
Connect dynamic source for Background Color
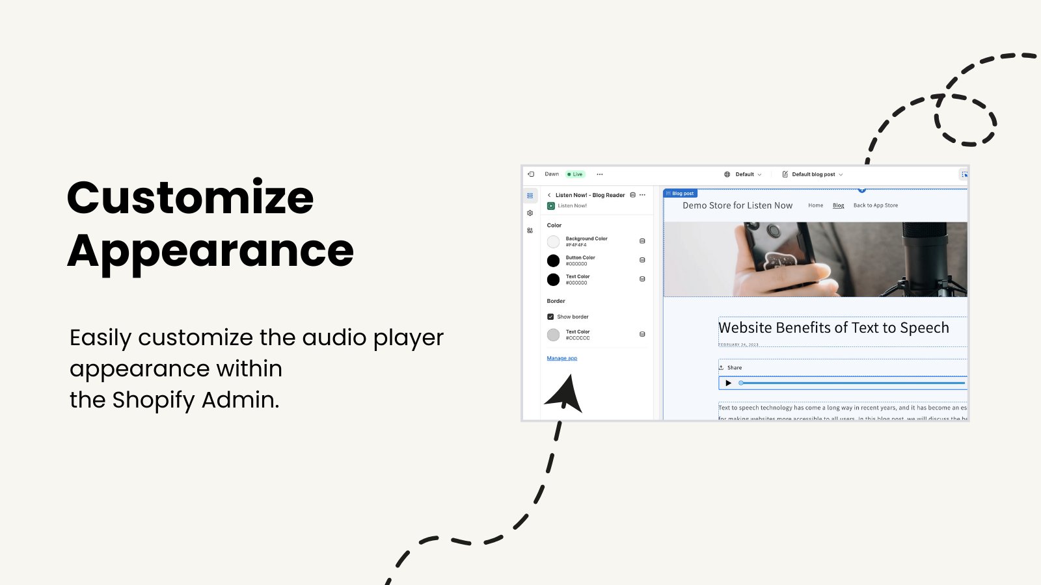[642, 241]
